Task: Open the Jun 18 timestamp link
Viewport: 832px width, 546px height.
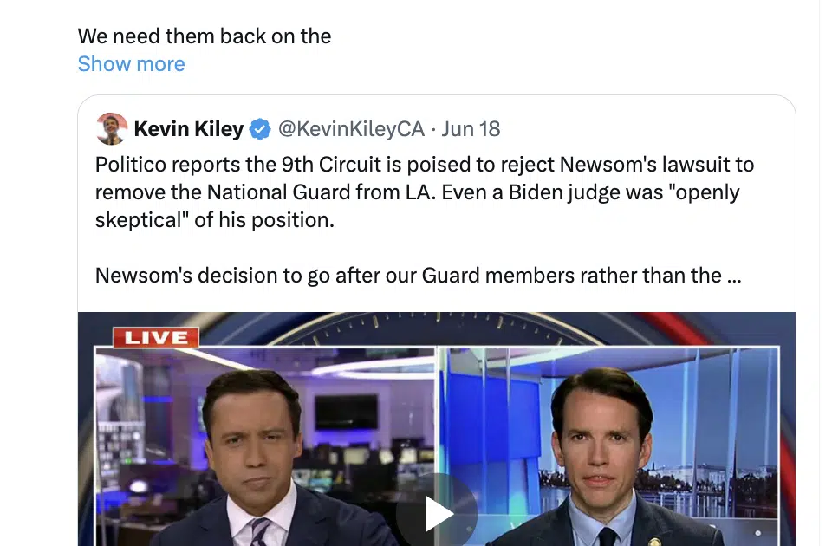Action: pyautogui.click(x=471, y=129)
